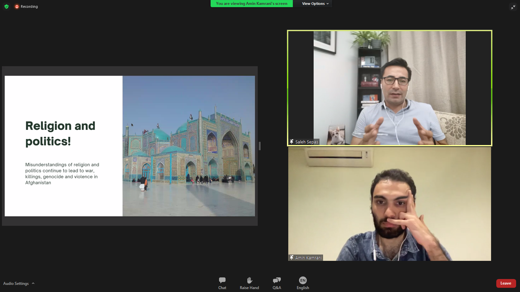Image resolution: width=520 pixels, height=292 pixels.
Task: Raise your hand in the webinar
Action: coord(249,283)
